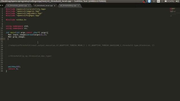Image resolution: width=180 pixels, height=101 pixels.
Task: Open the battery 56% indicator
Action: pos(169,1)
